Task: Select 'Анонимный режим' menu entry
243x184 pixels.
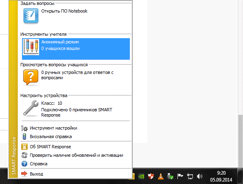Action: 60,42
